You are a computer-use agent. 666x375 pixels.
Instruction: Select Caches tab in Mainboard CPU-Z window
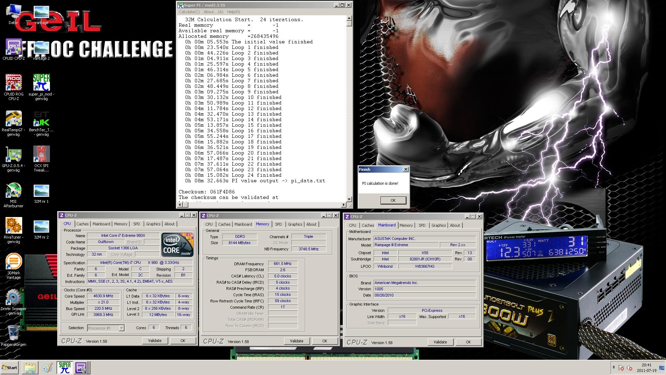pos(368,225)
